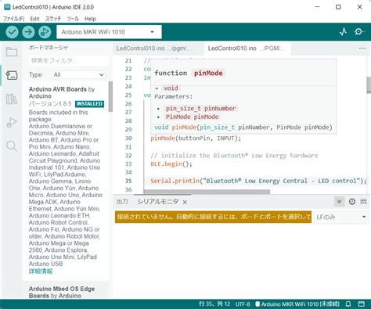Viewport: 371px width, 309px height.
Task: Open the Type filter dropdown
Action: point(78,75)
